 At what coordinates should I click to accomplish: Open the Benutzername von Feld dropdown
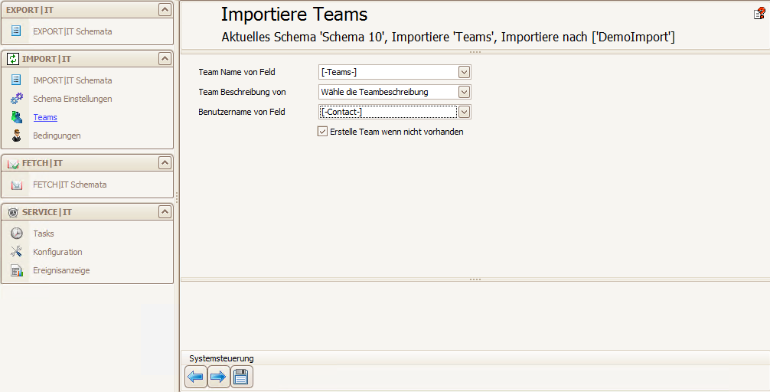pyautogui.click(x=464, y=112)
